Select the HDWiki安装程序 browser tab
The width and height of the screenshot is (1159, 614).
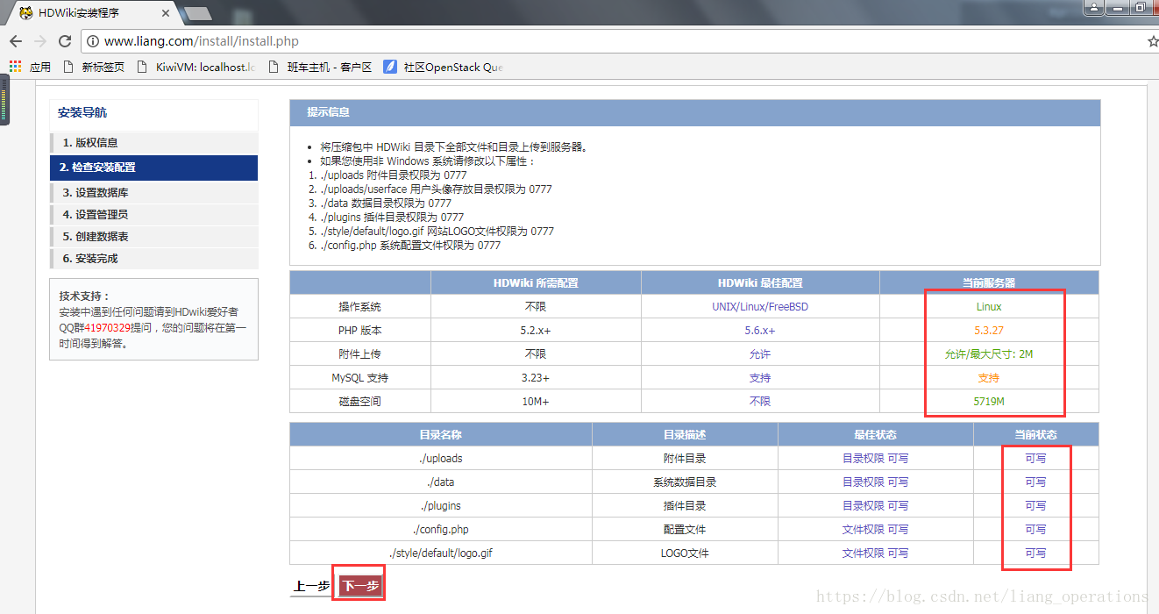click(92, 13)
